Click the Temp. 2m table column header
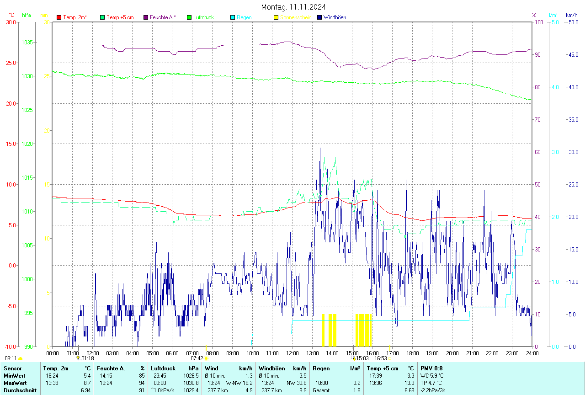 pyautogui.click(x=56, y=368)
